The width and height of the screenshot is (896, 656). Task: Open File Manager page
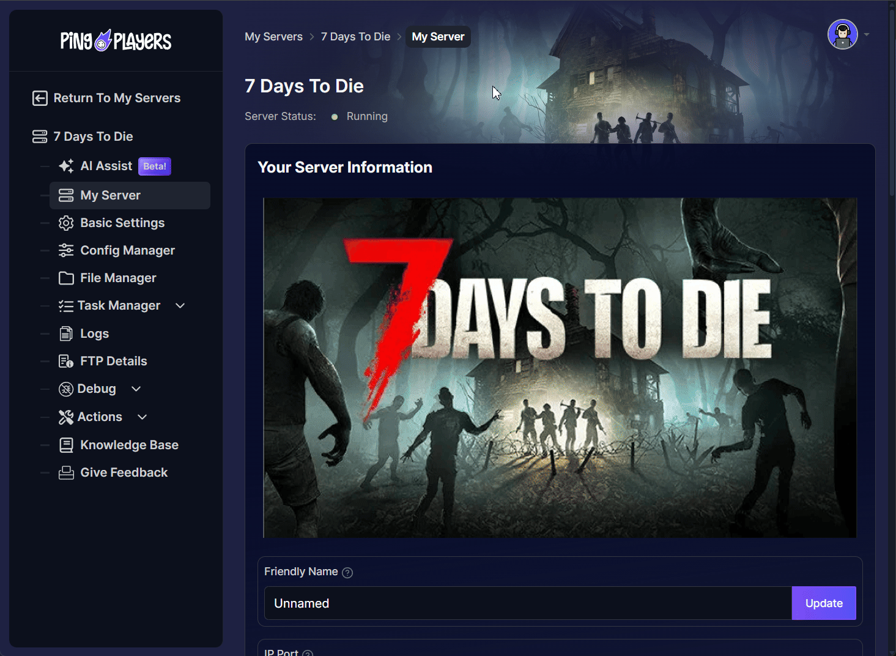pyautogui.click(x=118, y=278)
